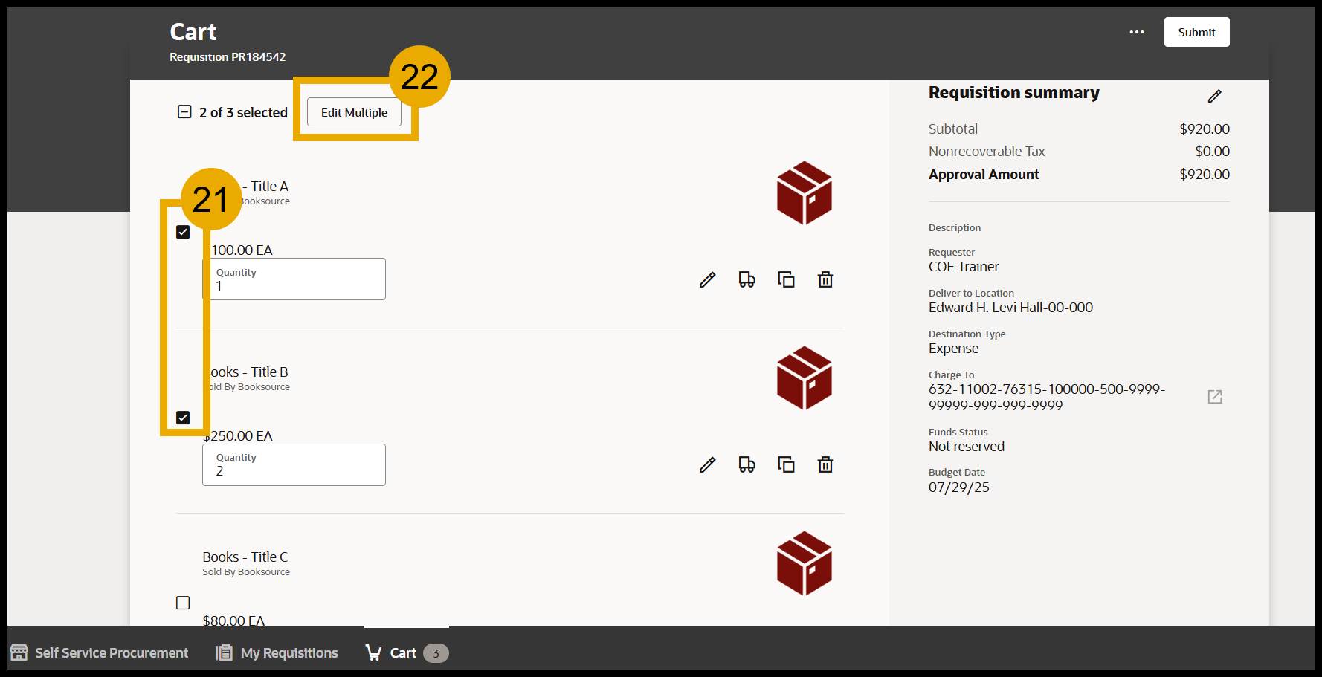This screenshot has width=1322, height=677.
Task: Click the Subtotal $920.00 value
Action: tap(1205, 129)
